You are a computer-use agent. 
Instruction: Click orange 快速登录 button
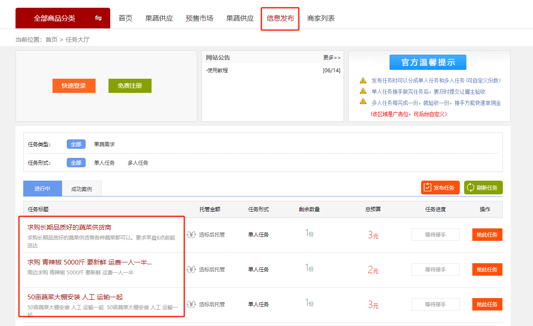[74, 86]
